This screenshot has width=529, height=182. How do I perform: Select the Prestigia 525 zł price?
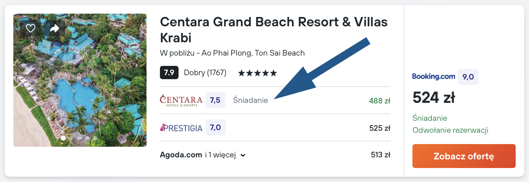coord(379,128)
